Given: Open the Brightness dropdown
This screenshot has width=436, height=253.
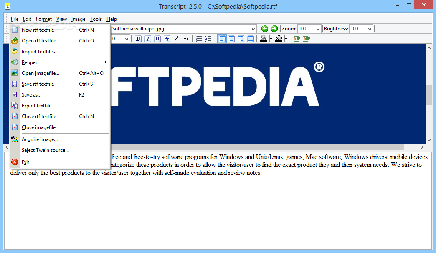Looking at the screenshot, I should pyautogui.click(x=370, y=29).
